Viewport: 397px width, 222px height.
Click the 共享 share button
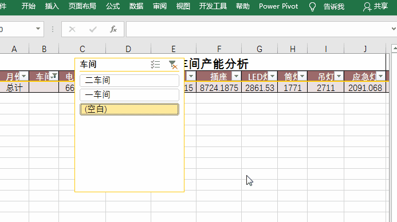[375, 6]
